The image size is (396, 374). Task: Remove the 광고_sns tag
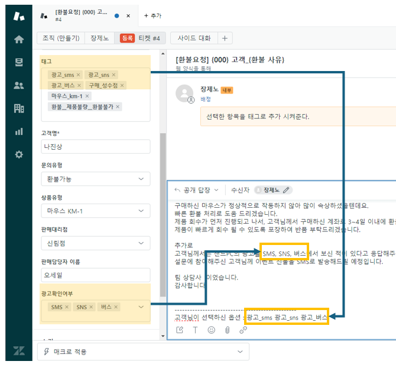click(113, 75)
